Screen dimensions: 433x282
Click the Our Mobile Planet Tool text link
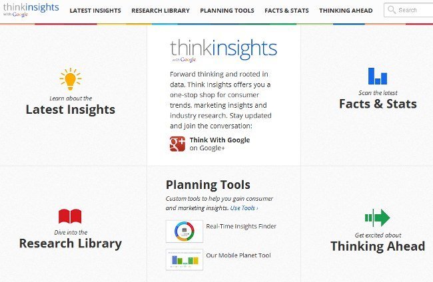tap(238, 255)
